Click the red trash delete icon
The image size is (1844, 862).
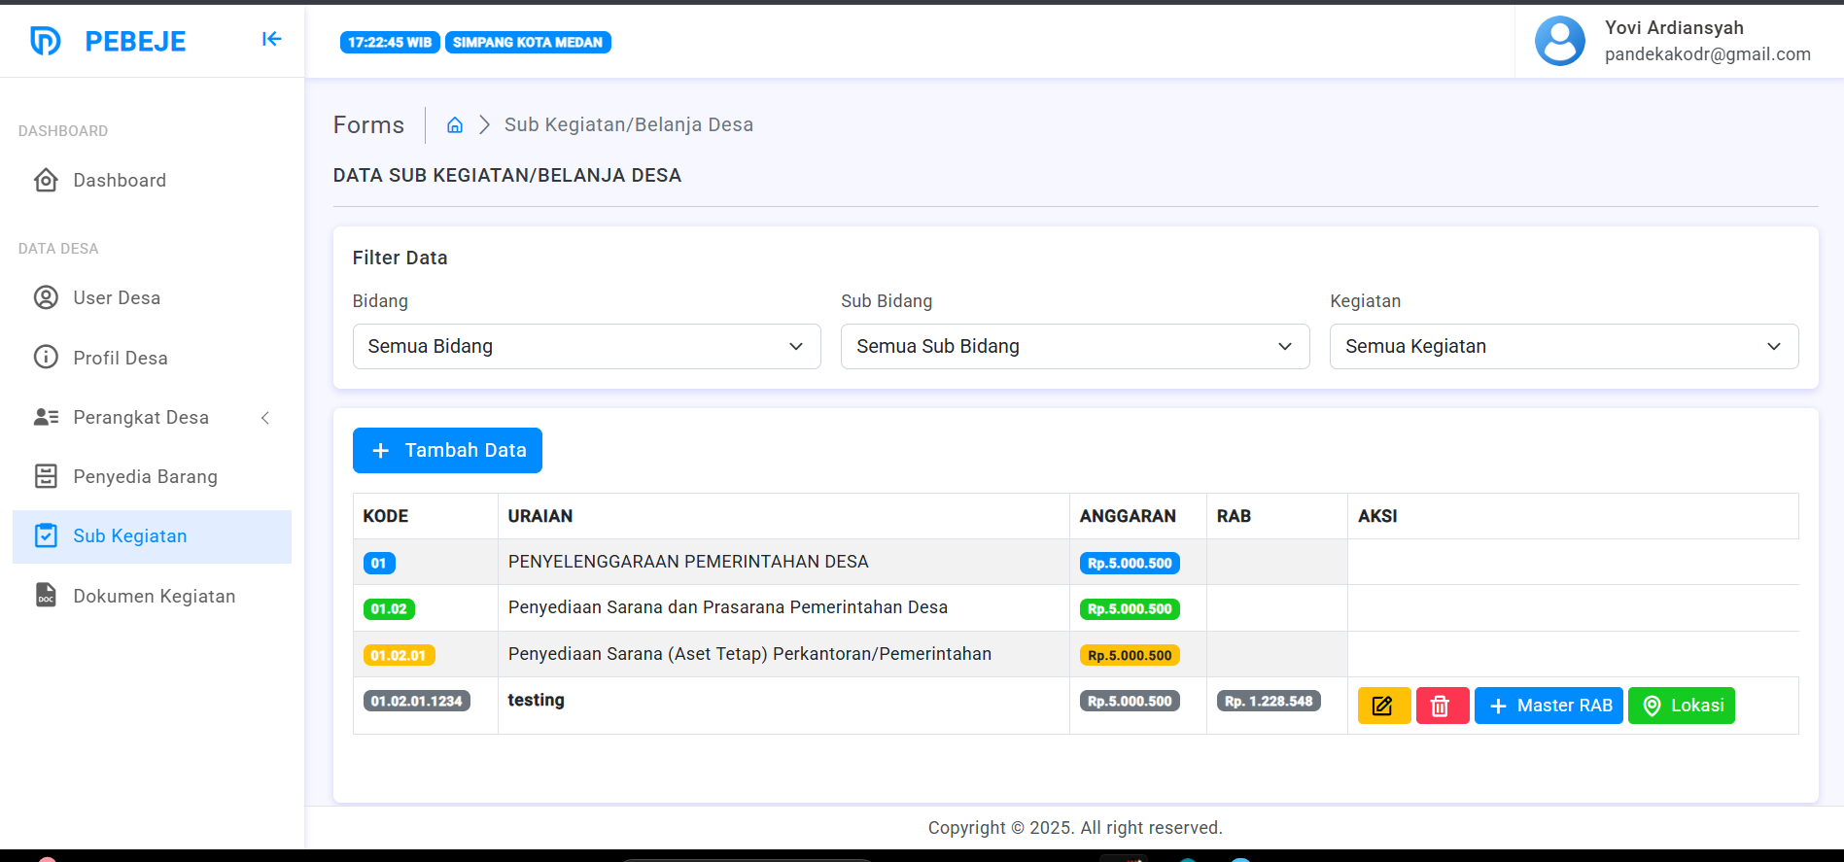pos(1442,706)
